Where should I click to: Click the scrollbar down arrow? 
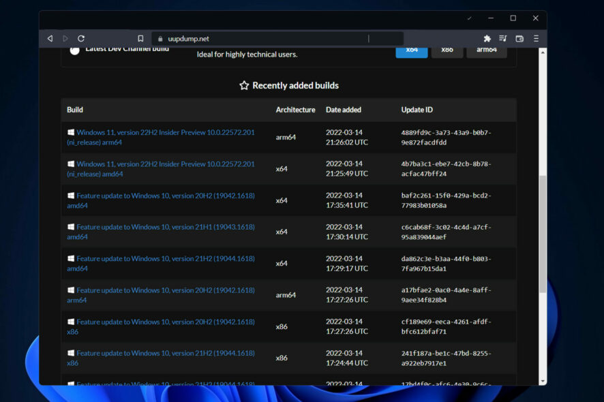point(543,381)
